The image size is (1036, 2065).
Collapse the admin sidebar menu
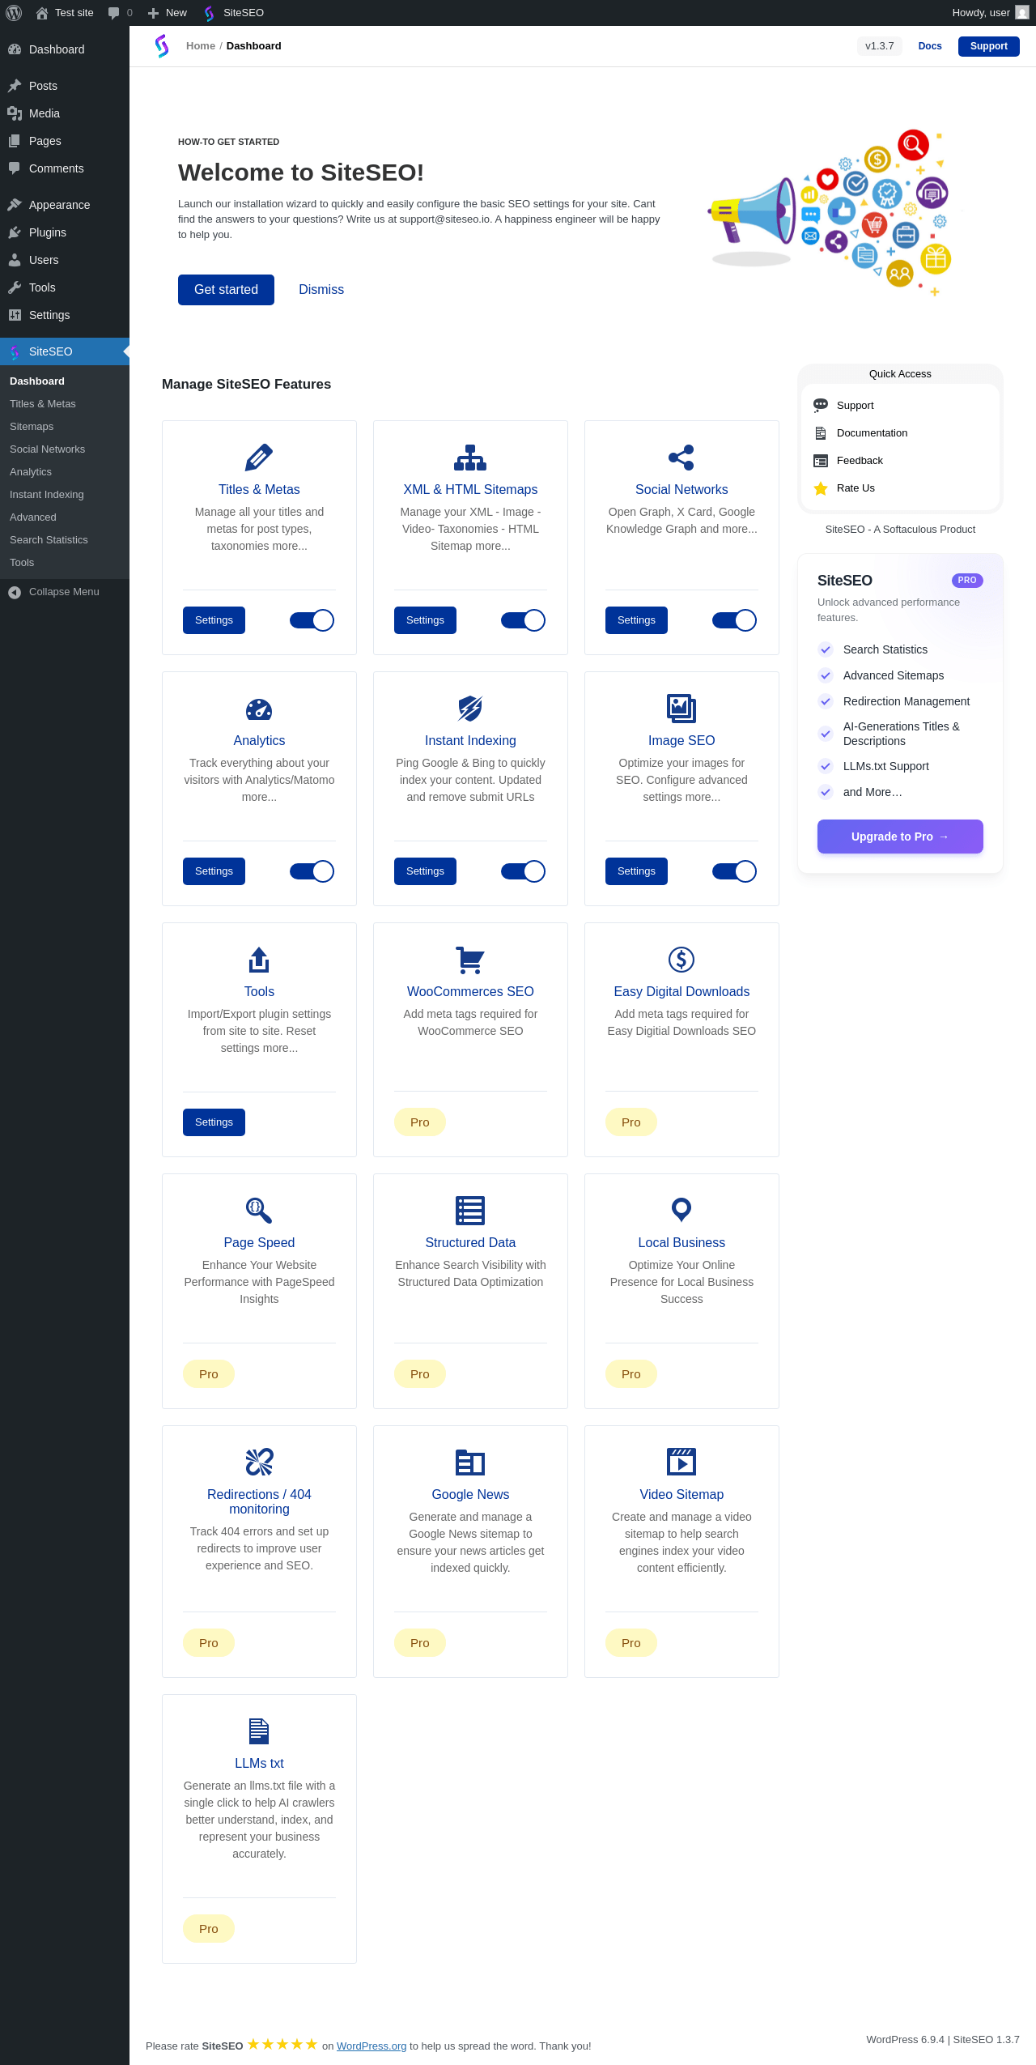click(x=64, y=592)
